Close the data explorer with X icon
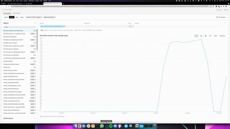230x129 pixels. coord(228,10)
